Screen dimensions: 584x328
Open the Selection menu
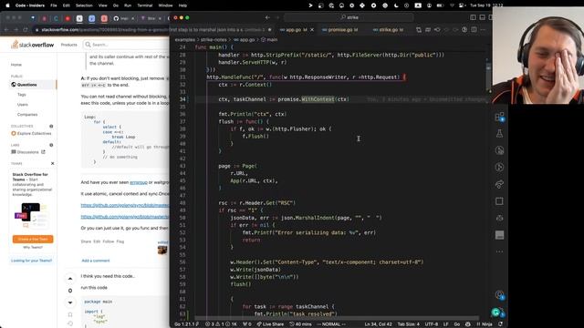click(84, 5)
